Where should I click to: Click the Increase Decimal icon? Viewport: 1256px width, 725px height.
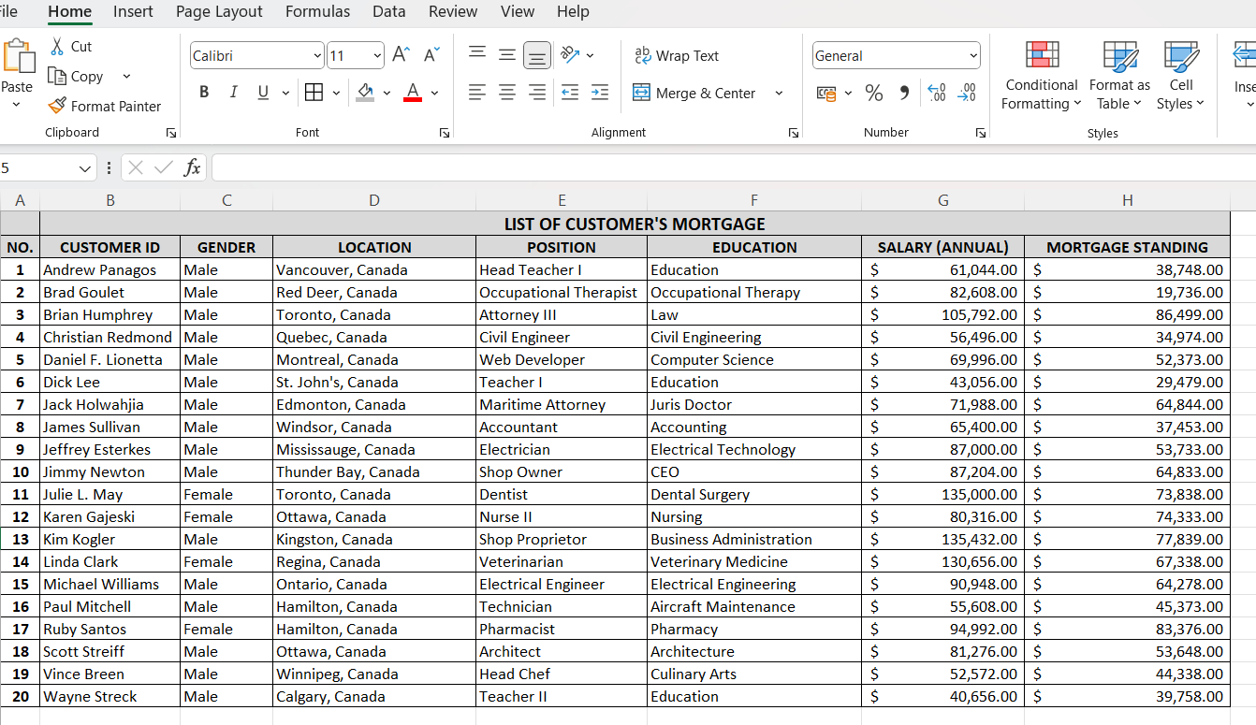[937, 93]
